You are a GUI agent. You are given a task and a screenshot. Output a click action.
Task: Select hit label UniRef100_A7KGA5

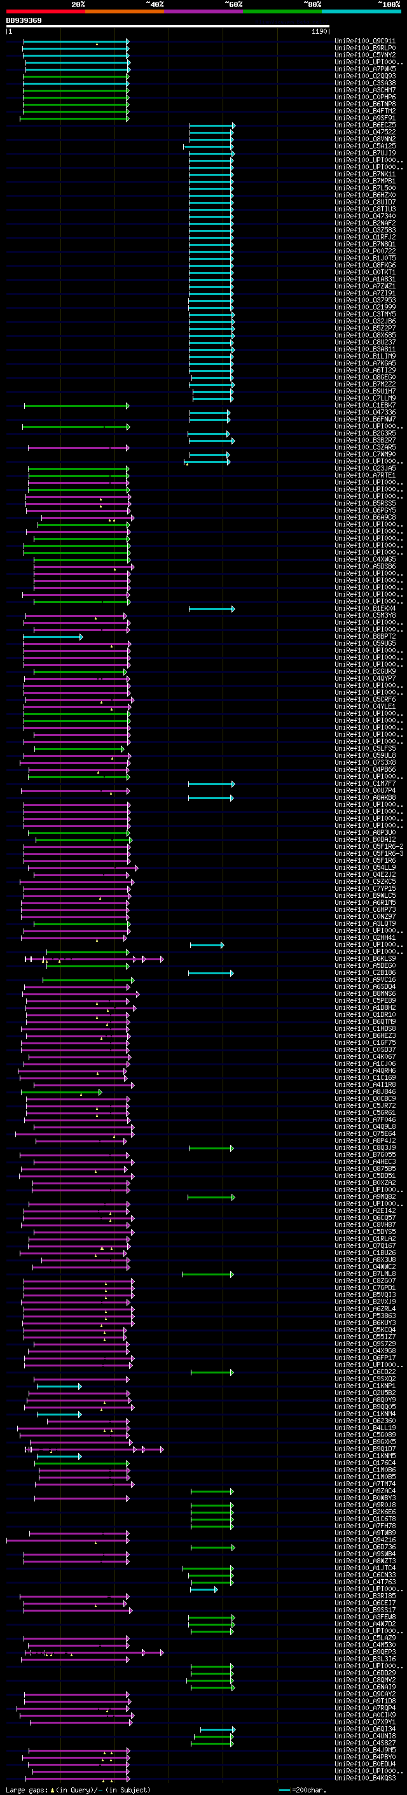pyautogui.click(x=364, y=363)
